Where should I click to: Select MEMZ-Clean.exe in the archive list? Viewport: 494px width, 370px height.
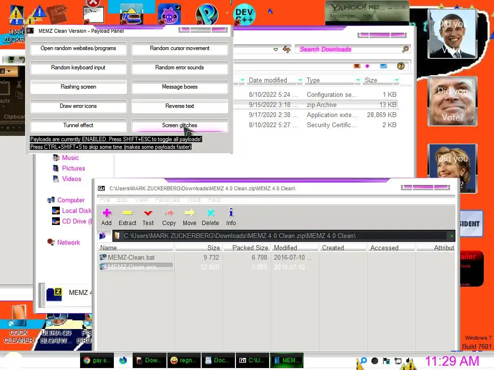click(136, 267)
